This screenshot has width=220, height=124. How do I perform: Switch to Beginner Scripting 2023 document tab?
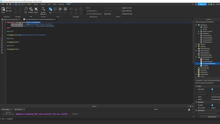(11, 19)
